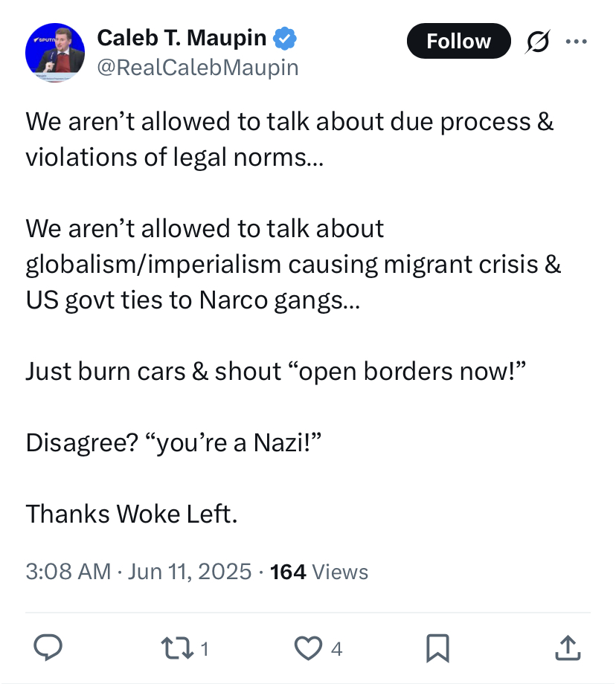Screen dimensions: 616x684
Task: Open the three-dot more options menu
Action: tap(576, 42)
